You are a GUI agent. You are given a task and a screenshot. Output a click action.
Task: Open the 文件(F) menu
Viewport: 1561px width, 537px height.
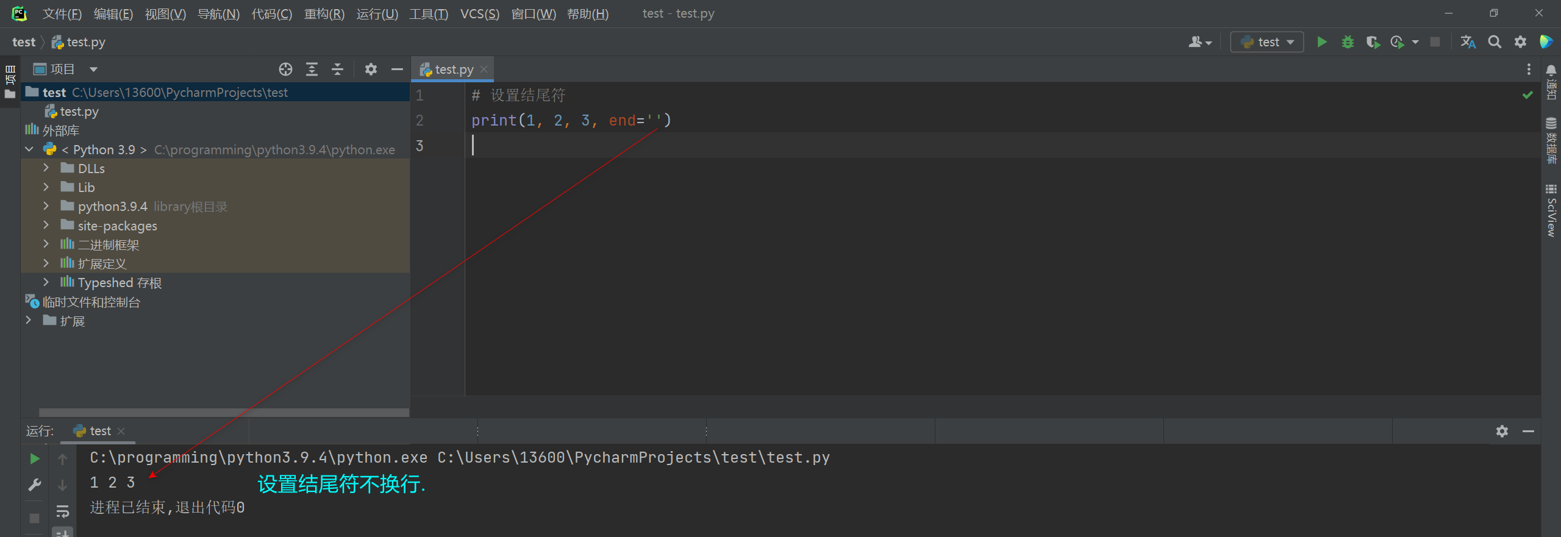tap(62, 14)
